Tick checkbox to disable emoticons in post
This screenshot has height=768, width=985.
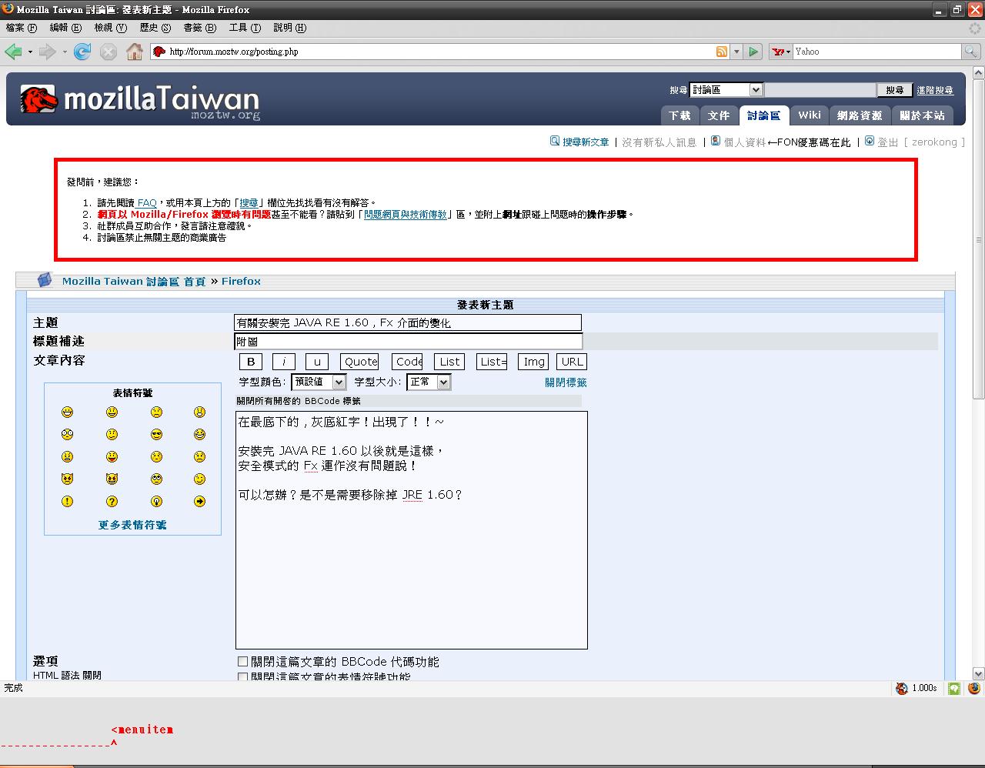point(243,677)
